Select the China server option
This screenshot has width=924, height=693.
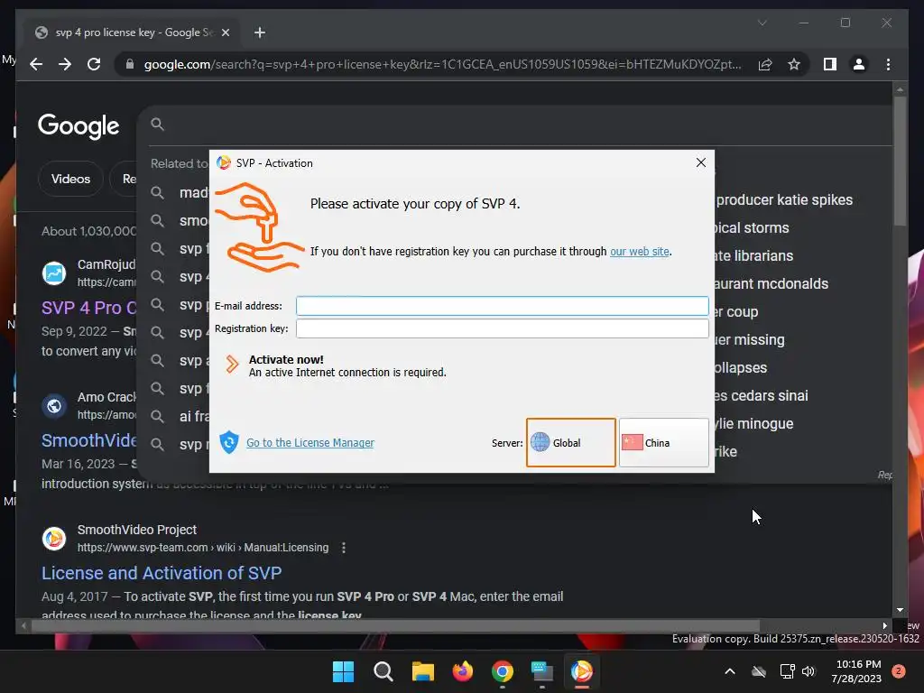[663, 442]
